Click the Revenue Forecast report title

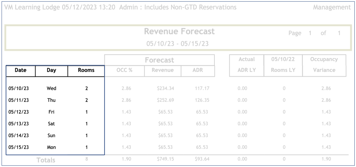click(179, 32)
